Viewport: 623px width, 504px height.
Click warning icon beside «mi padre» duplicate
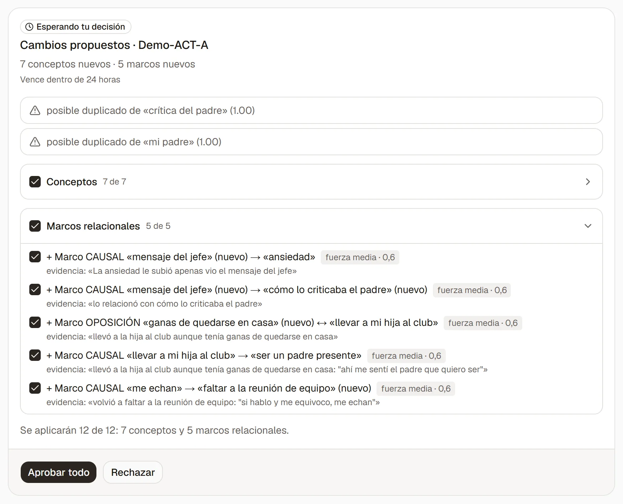pos(35,142)
